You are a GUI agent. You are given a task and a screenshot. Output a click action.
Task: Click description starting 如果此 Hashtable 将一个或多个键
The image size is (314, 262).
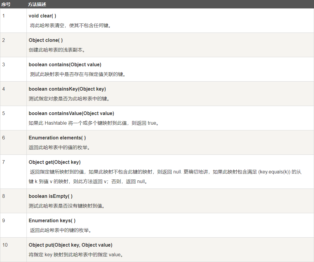[94, 123]
